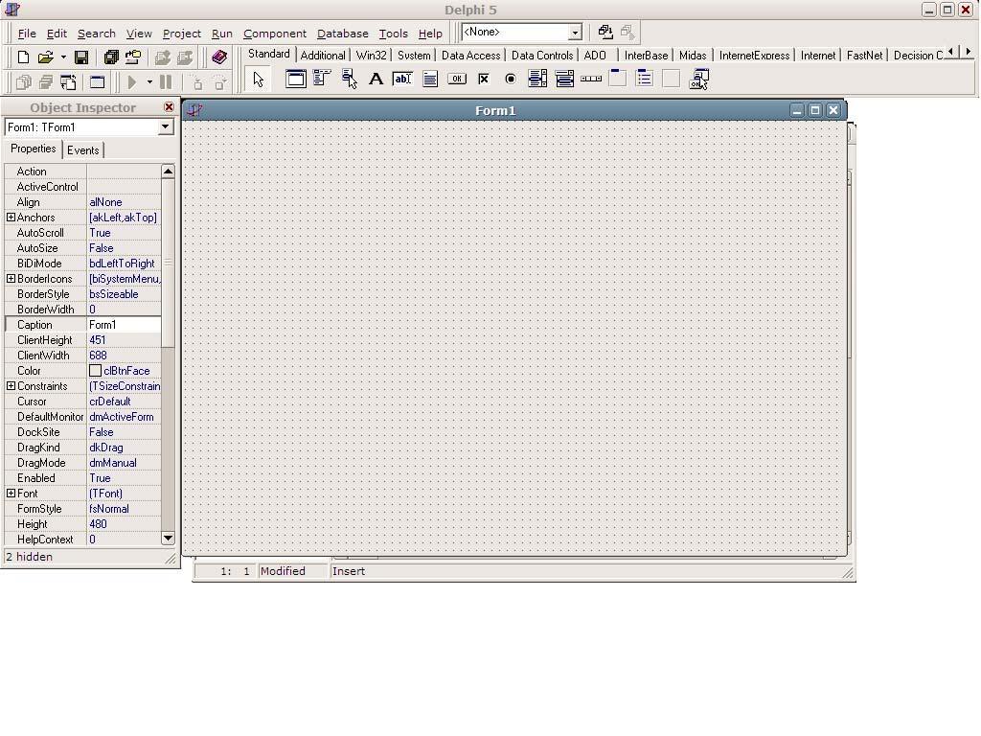This screenshot has width=981, height=736.
Task: Select the MainMenu component icon
Action: (x=322, y=79)
